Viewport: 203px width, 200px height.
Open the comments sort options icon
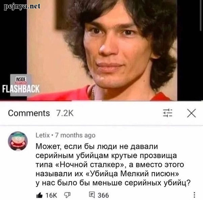[x=167, y=113]
